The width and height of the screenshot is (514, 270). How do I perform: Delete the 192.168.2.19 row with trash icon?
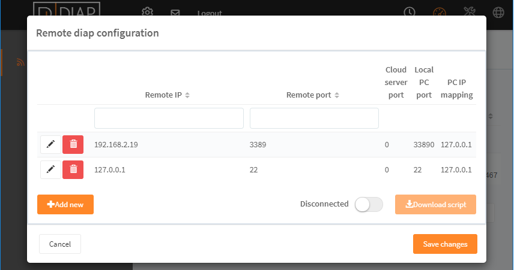point(73,144)
